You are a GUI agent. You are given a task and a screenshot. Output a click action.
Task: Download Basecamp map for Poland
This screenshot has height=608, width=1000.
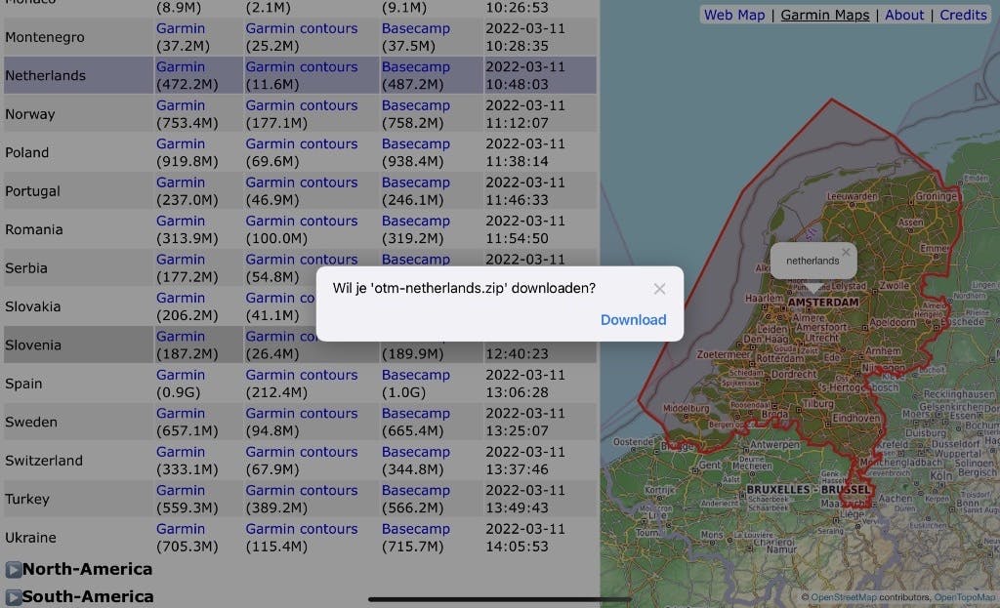416,144
